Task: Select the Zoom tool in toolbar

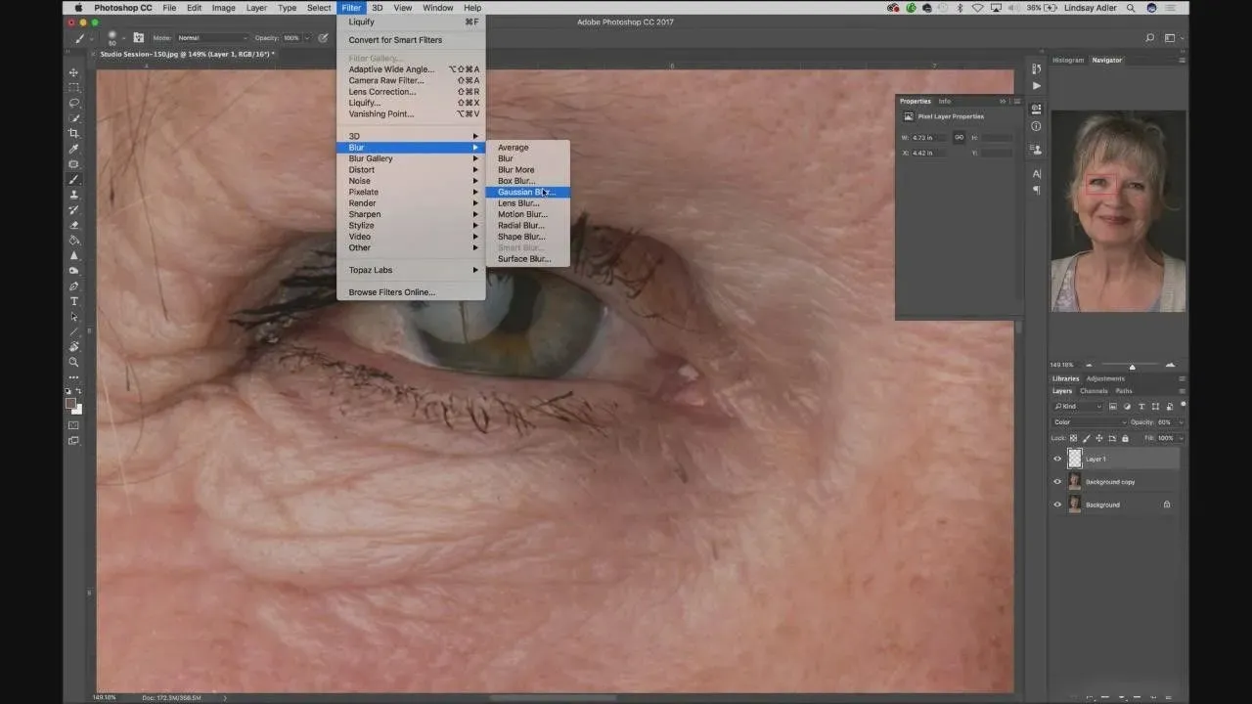Action: point(73,362)
